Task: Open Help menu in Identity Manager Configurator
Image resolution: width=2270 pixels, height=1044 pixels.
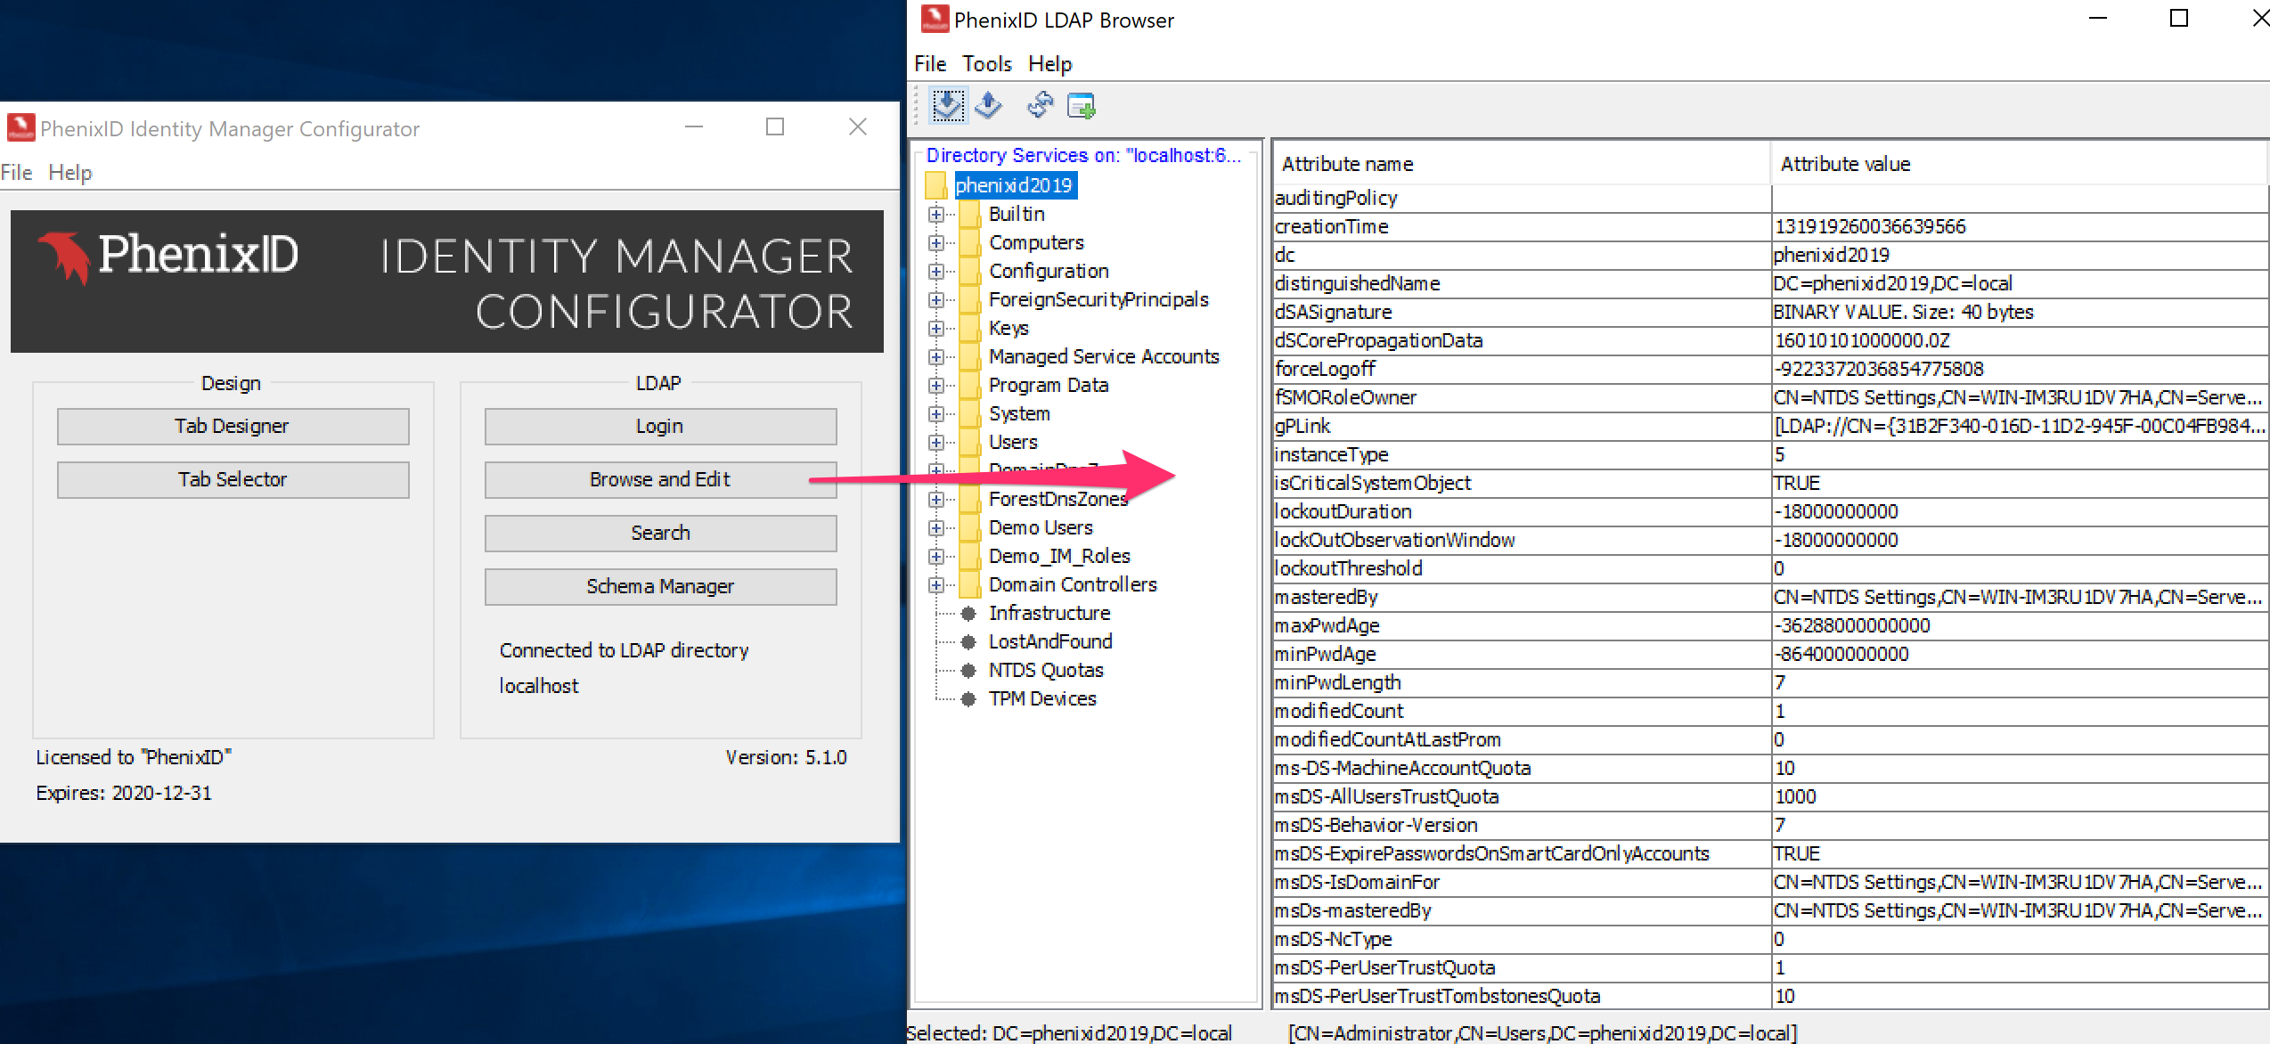Action: point(70,172)
